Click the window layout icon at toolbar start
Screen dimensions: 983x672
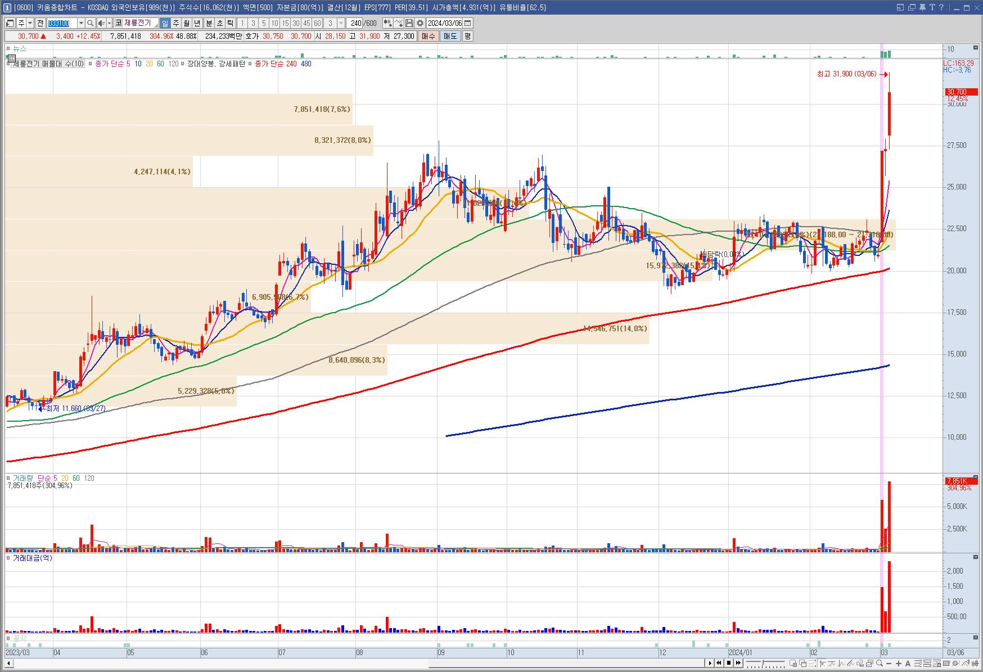pyautogui.click(x=10, y=23)
